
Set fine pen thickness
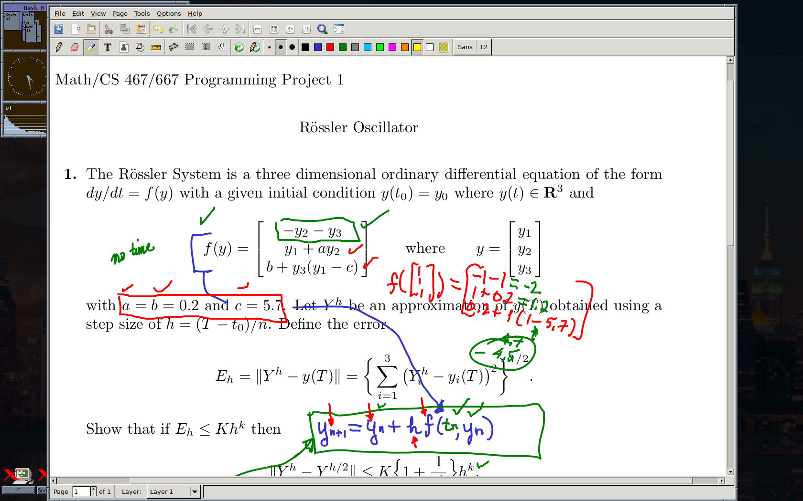tap(270, 47)
